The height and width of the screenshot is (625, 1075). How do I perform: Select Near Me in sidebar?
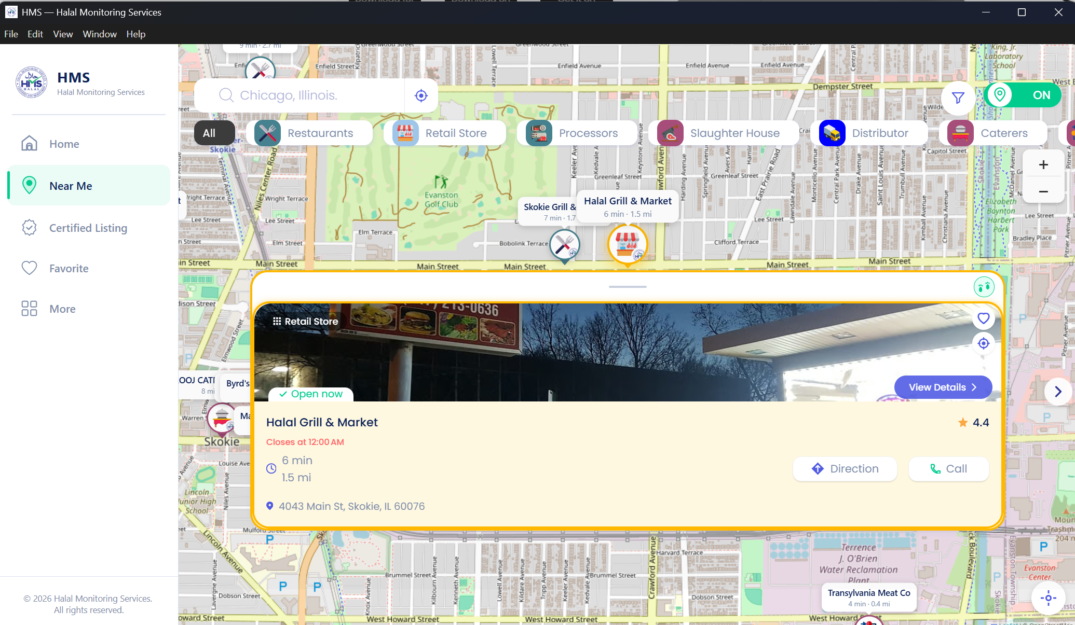point(88,186)
